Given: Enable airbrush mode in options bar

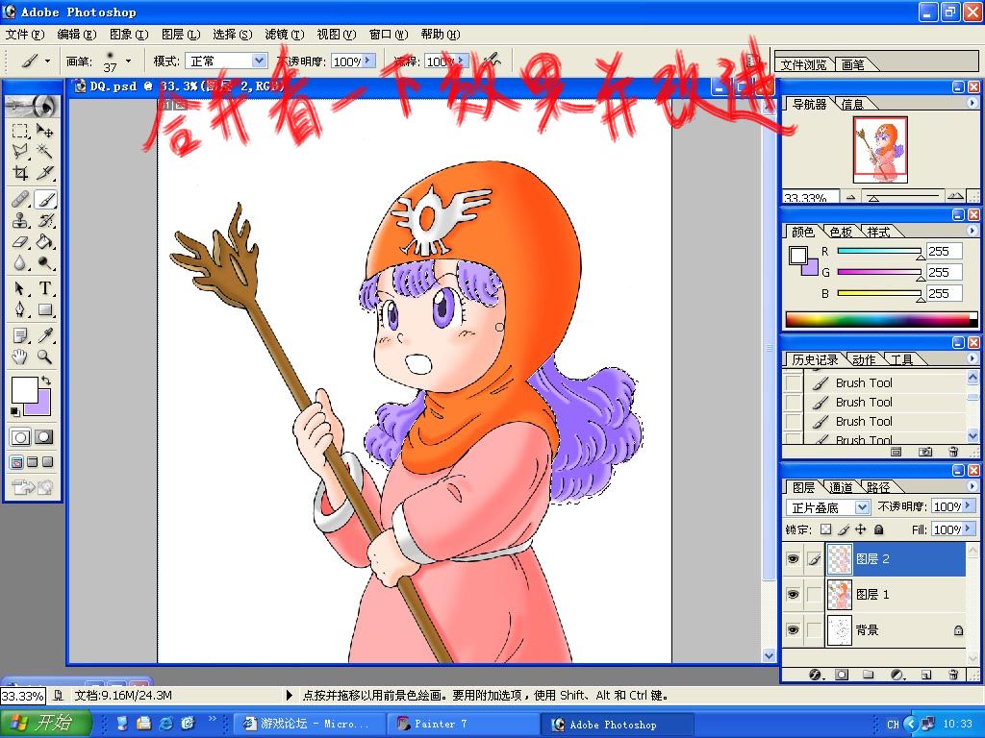Looking at the screenshot, I should point(493,61).
